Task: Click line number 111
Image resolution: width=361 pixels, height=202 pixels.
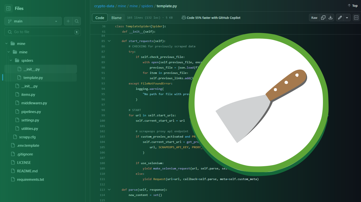Action: pos(102,179)
